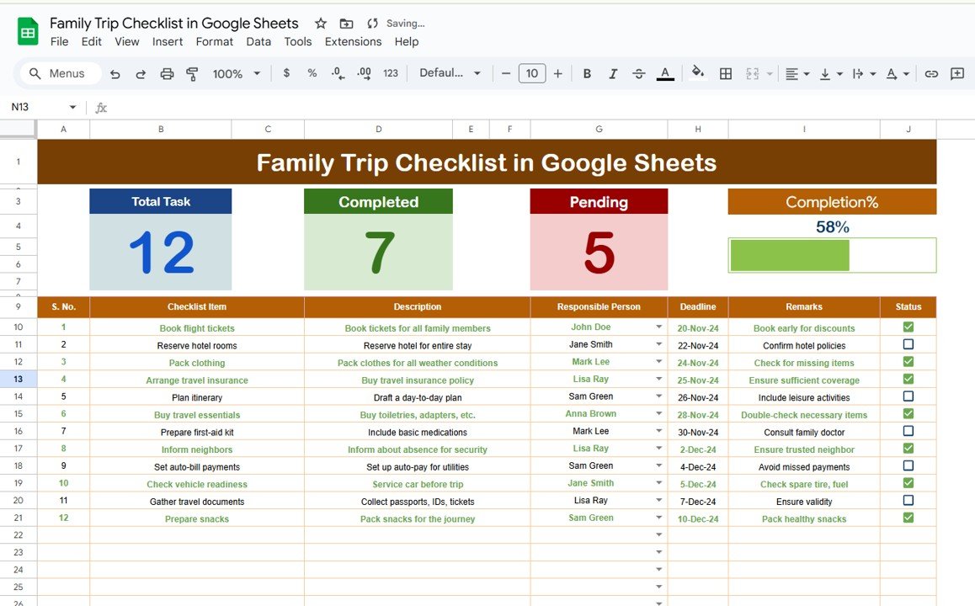Click the redo arrow in toolbar
The width and height of the screenshot is (975, 606).
pyautogui.click(x=141, y=73)
